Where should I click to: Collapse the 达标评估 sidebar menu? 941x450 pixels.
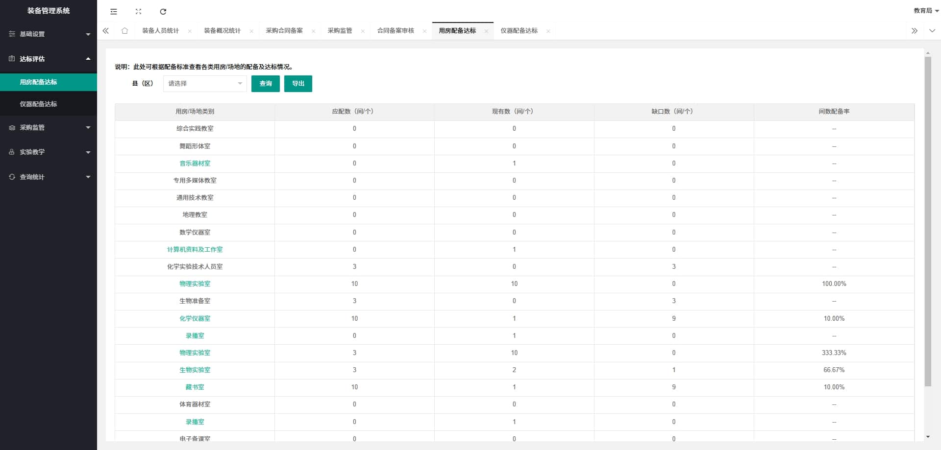pyautogui.click(x=49, y=59)
